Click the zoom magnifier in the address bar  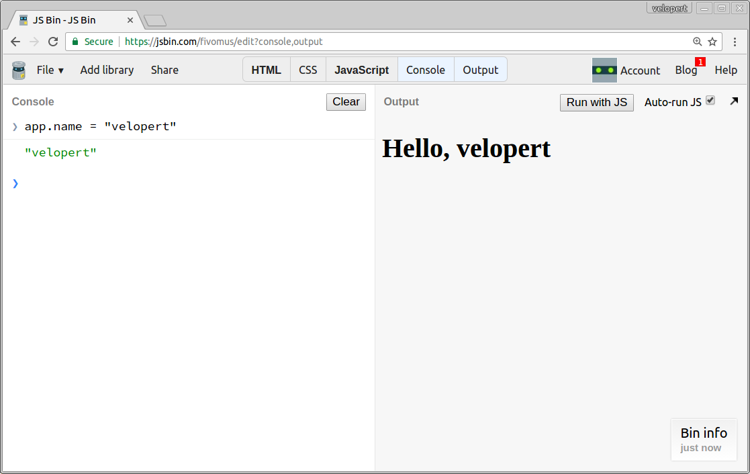coord(698,41)
